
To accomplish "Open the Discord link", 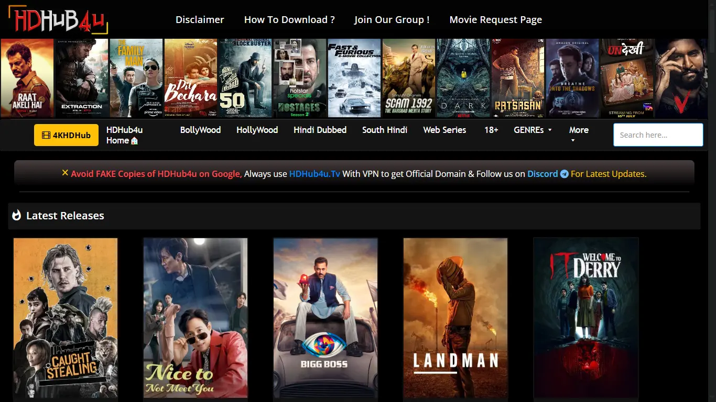I will [543, 173].
